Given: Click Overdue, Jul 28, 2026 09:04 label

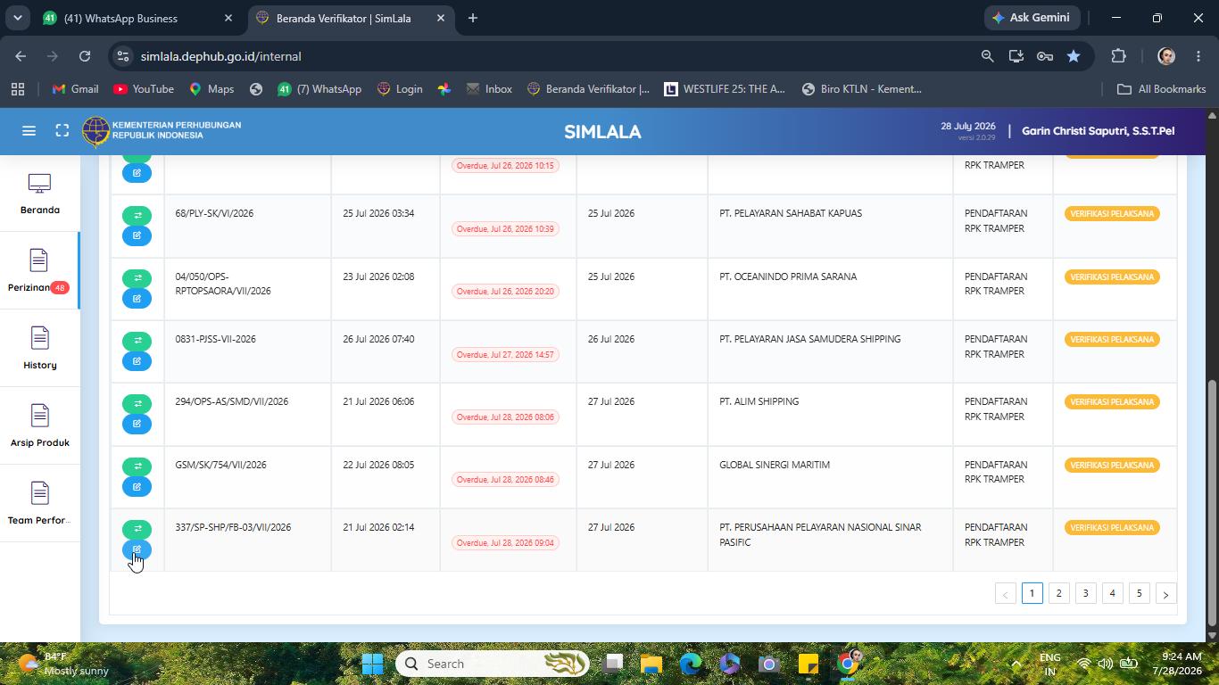Looking at the screenshot, I should coord(505,542).
